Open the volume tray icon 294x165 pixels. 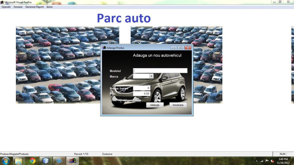point(272,161)
